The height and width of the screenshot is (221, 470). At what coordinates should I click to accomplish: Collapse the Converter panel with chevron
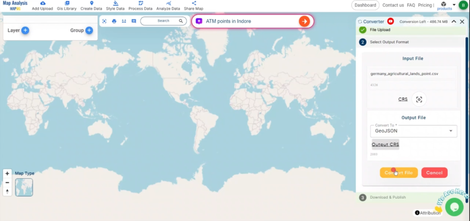pos(454,22)
